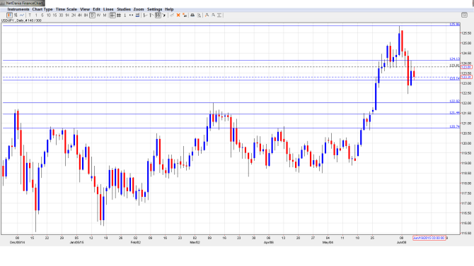Open the Help menu

click(x=169, y=9)
